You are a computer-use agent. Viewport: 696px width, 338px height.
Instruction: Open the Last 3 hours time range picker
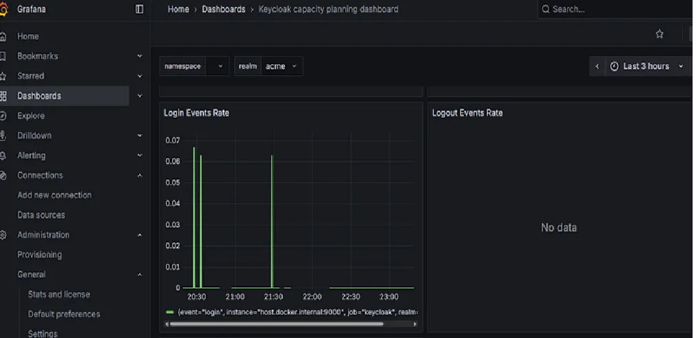coord(646,66)
